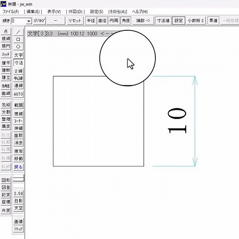Open the dimension 設定 settings button
The height and width of the screenshot is (239, 239).
[178, 21]
